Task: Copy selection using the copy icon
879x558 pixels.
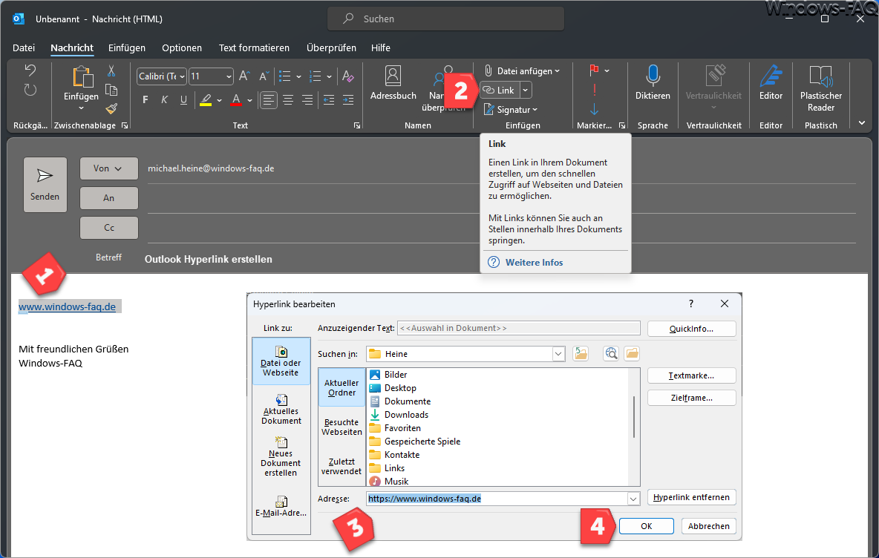Action: pos(111,90)
